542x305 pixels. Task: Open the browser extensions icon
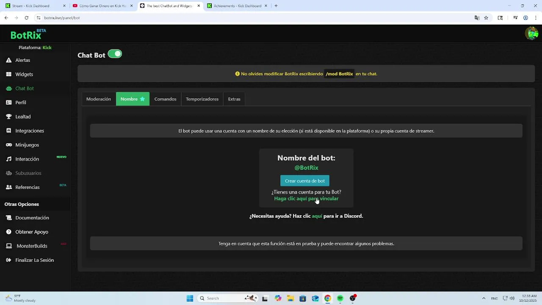tap(500, 18)
